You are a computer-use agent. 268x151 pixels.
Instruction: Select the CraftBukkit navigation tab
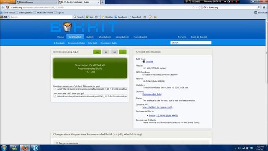click(x=75, y=37)
